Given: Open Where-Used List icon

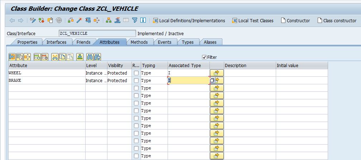Looking at the screenshot, I should (97, 20).
